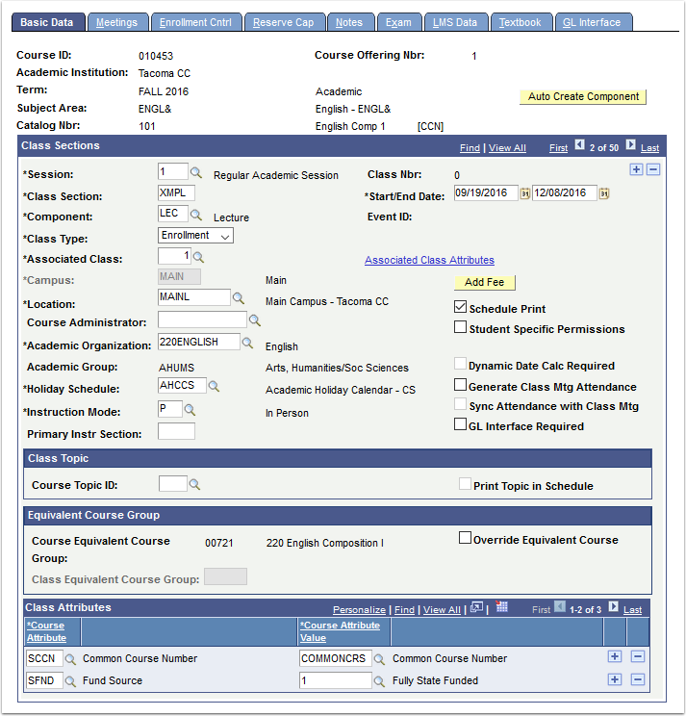This screenshot has height=716, width=686.
Task: Open the SCCN course attribute lookup
Action: pyautogui.click(x=70, y=659)
